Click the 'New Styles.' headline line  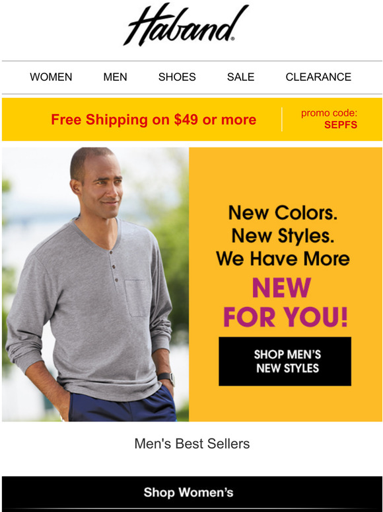283,235
